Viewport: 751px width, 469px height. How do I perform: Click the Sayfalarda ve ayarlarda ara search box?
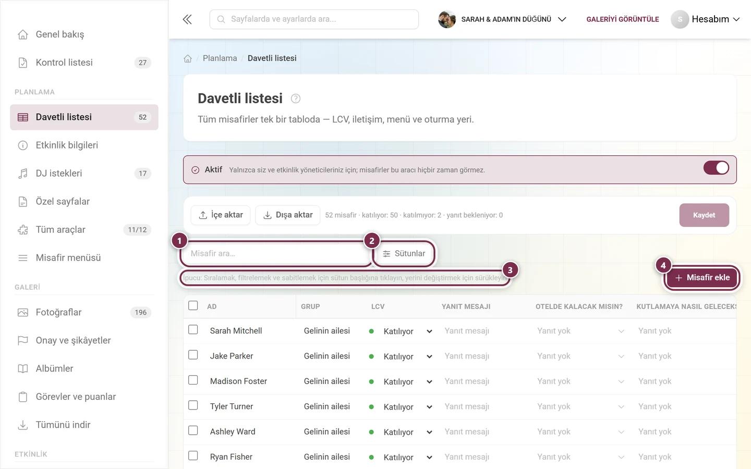point(314,19)
